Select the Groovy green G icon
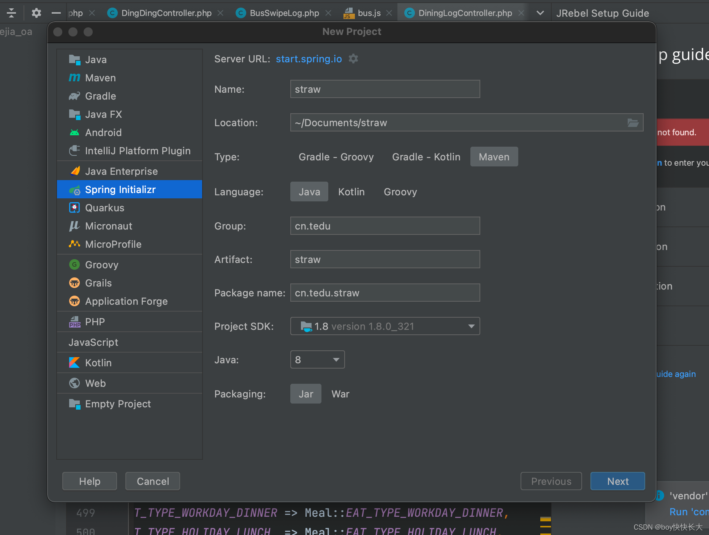 click(74, 264)
